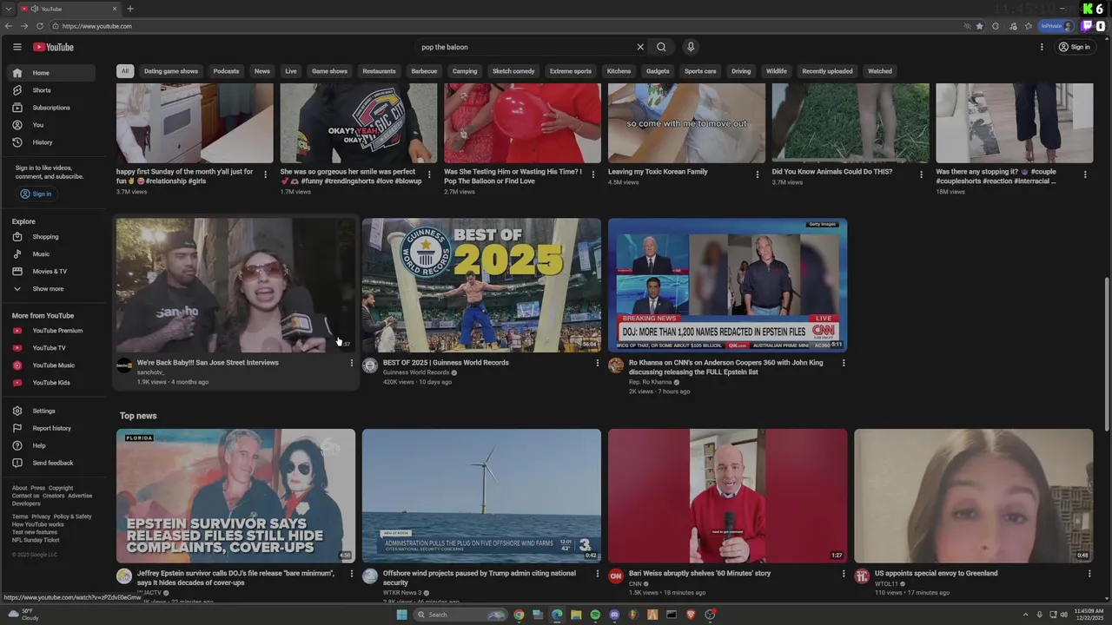Open File Explorer from the taskbar
Viewport: 1112px width, 625px height.
tap(576, 615)
